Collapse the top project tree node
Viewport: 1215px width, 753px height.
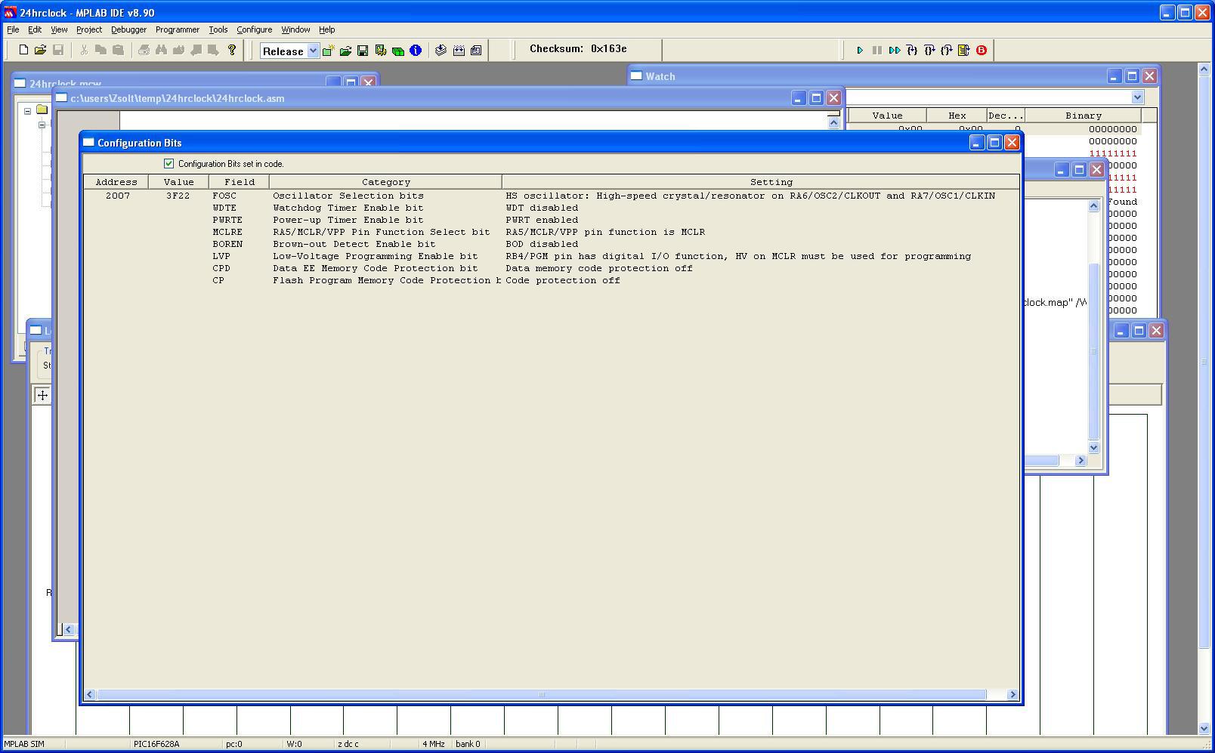pyautogui.click(x=28, y=111)
